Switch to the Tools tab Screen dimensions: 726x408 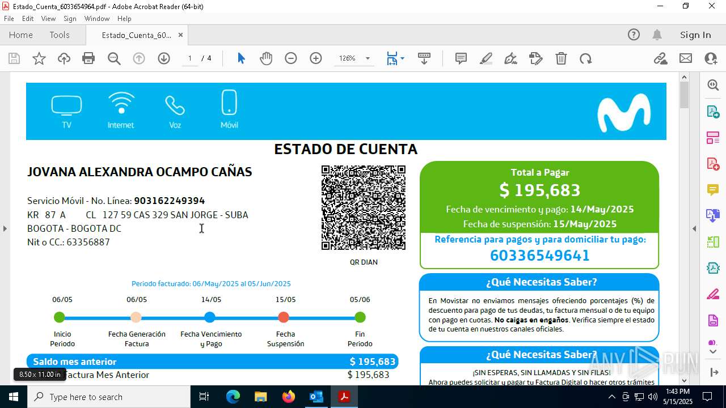coord(60,35)
